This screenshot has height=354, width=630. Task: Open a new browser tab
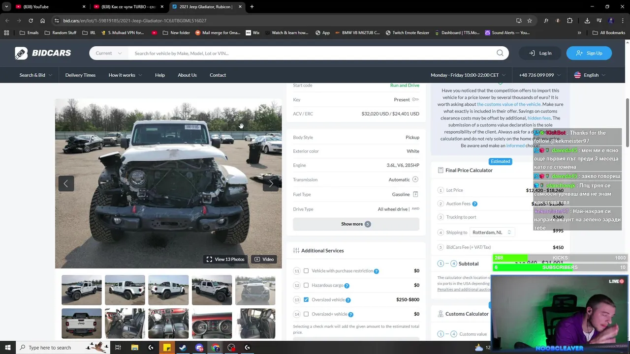252,7
